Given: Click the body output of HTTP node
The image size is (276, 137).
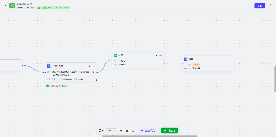Looking at the screenshot, I should (56, 79).
